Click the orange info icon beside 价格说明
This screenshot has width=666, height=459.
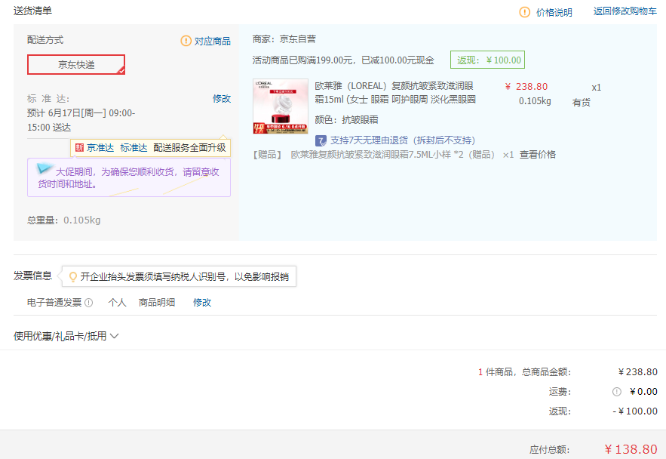[x=524, y=12]
